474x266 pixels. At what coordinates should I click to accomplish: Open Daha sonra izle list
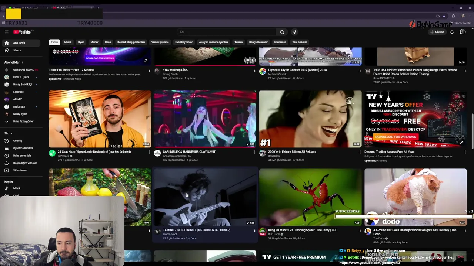click(x=20, y=156)
